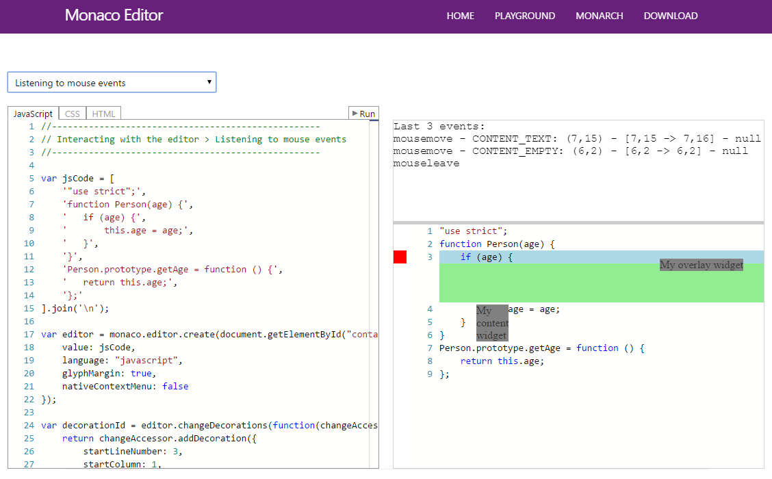Switch to the CSS tab
Image resolution: width=772 pixels, height=479 pixels.
tap(73, 114)
